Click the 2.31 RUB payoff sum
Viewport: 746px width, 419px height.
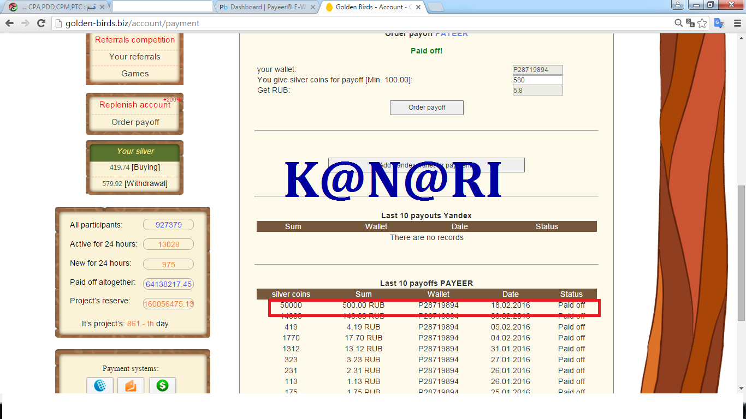click(x=364, y=370)
